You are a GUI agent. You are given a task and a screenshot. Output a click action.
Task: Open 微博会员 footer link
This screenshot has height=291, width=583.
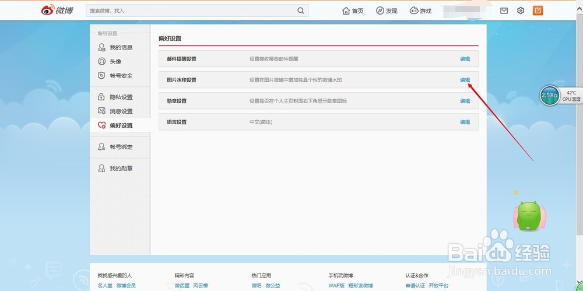pyautogui.click(x=126, y=286)
